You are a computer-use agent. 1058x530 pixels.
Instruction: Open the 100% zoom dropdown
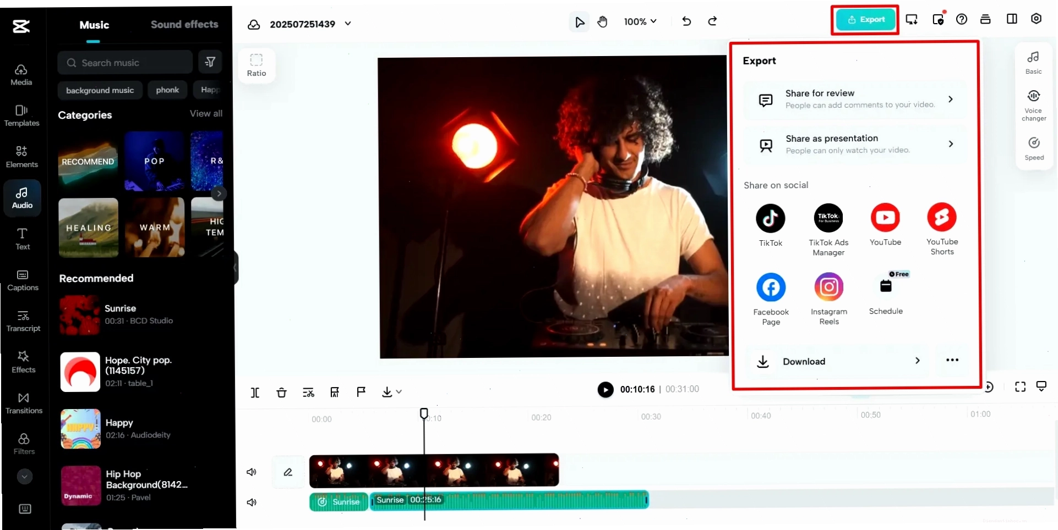[x=640, y=21]
